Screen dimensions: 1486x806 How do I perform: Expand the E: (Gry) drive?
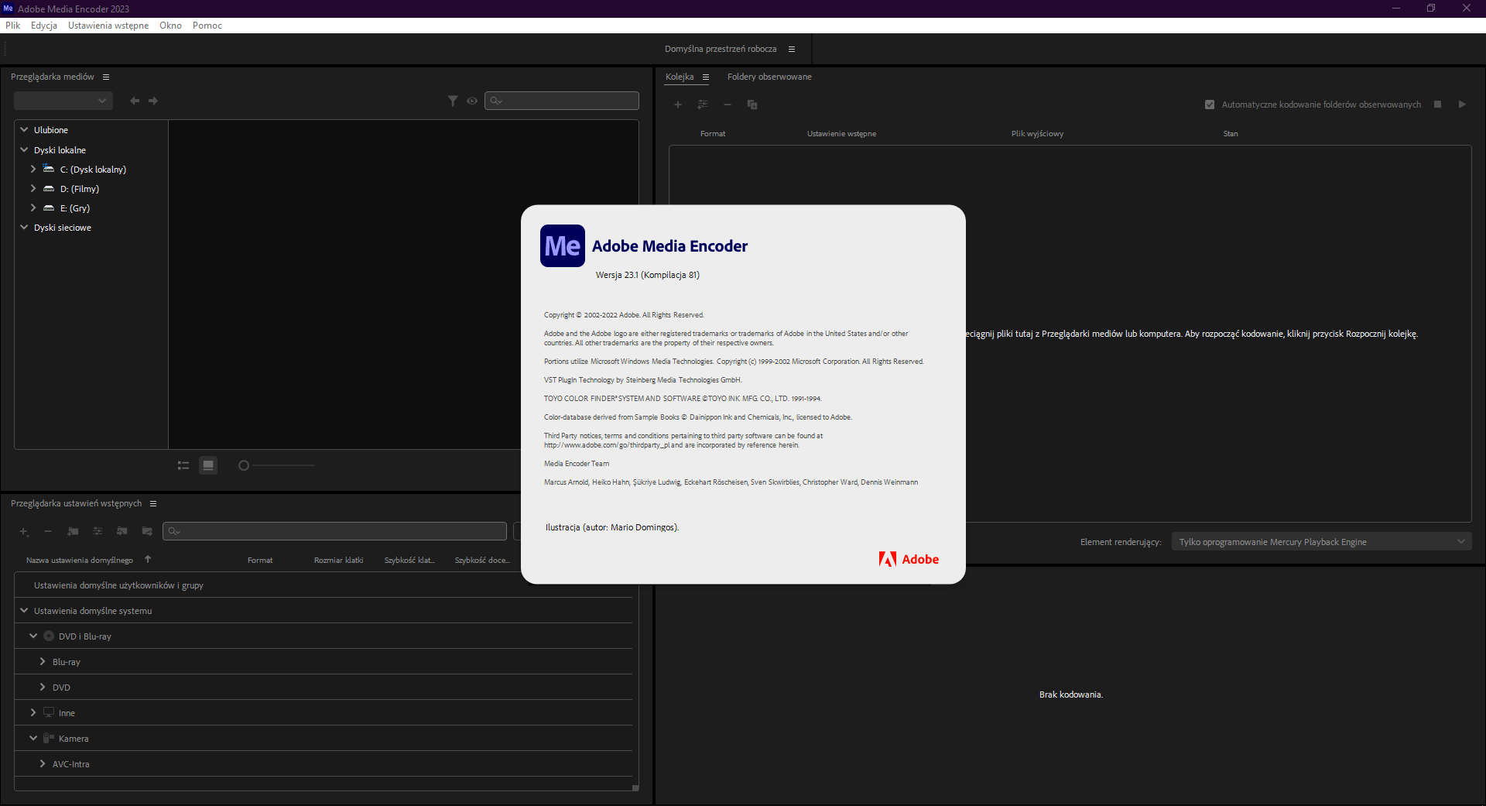(x=33, y=208)
